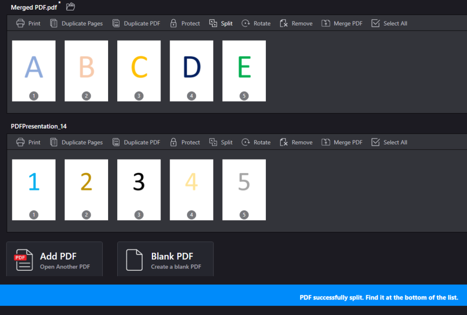Click the Protect lock icon for PDFPresentation_14

point(173,142)
